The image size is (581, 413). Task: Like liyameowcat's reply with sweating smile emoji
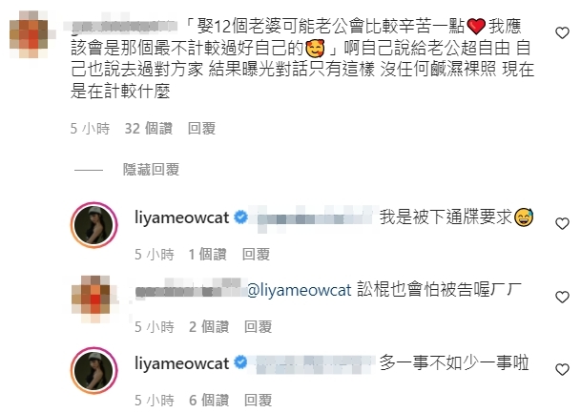(562, 223)
